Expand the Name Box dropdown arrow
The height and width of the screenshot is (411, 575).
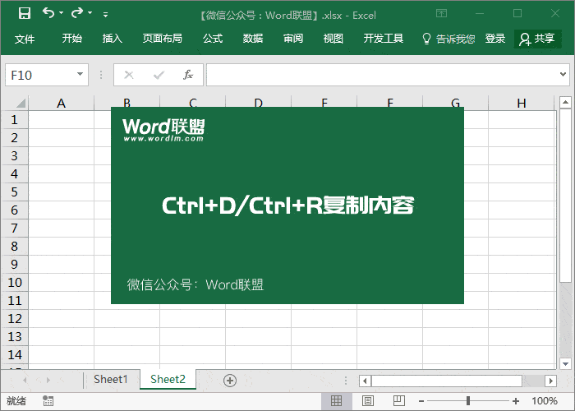point(80,75)
